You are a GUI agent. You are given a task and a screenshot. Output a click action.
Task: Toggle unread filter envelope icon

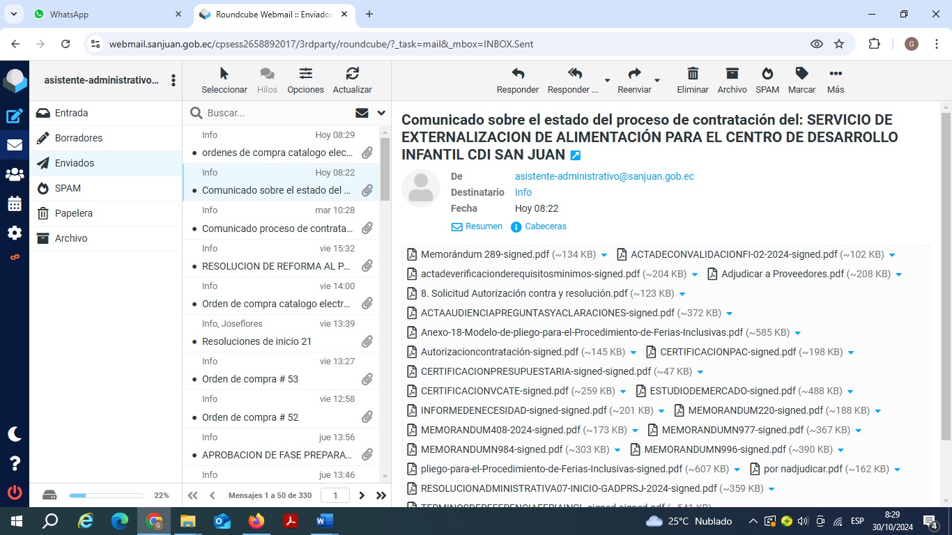pos(362,113)
